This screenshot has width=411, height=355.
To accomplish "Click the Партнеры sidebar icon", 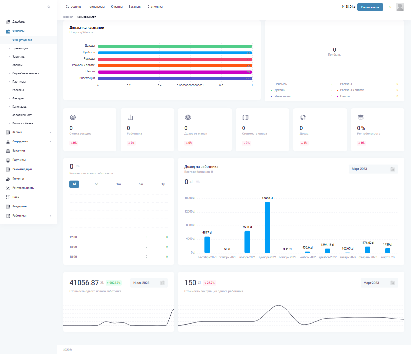I will coord(8,160).
